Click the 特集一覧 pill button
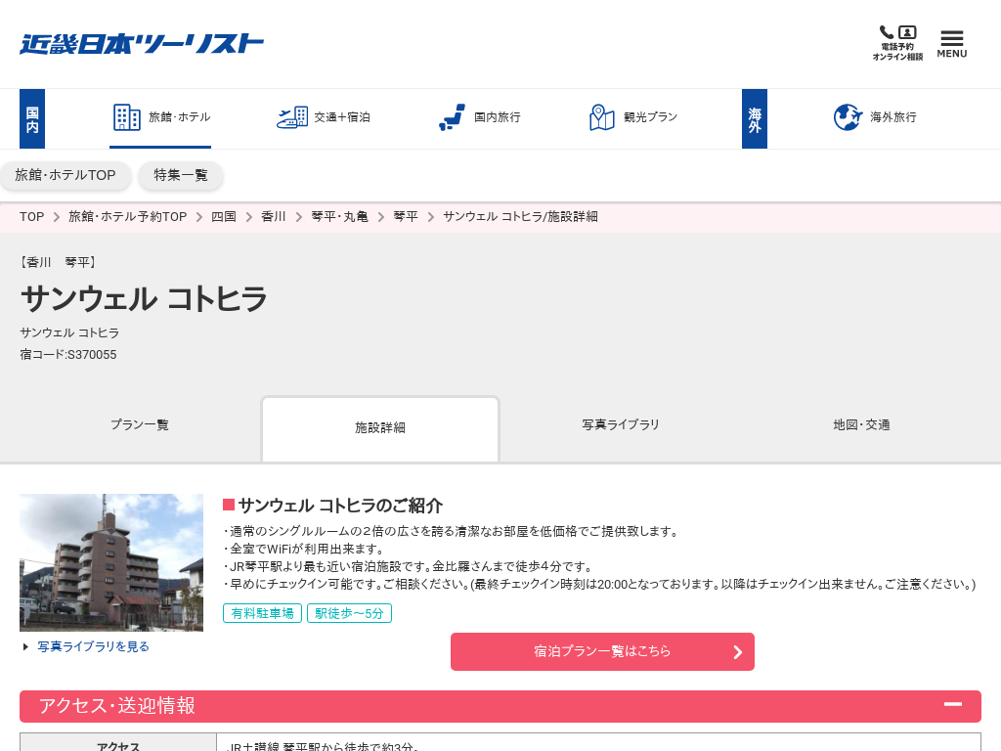Viewport: 1001px width, 751px height. click(x=181, y=175)
